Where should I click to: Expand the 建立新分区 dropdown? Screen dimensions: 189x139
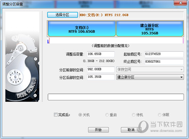pos(150,77)
